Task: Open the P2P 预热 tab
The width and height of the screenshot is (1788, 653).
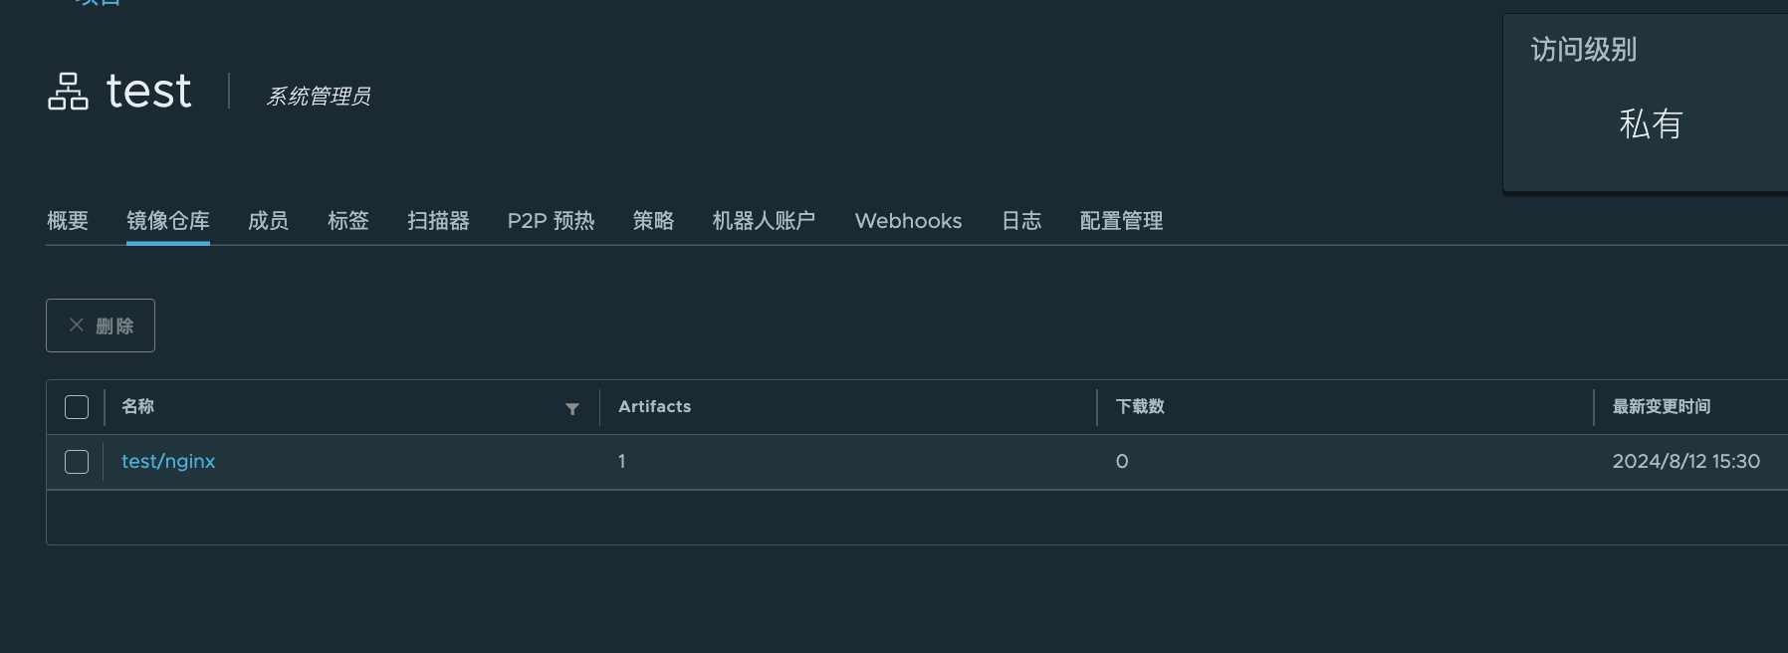Action: [x=551, y=221]
